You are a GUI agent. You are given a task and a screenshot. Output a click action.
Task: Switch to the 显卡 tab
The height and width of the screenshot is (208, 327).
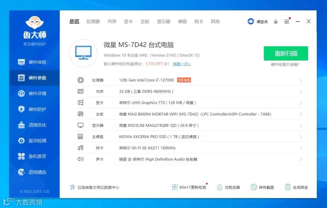tap(128, 21)
